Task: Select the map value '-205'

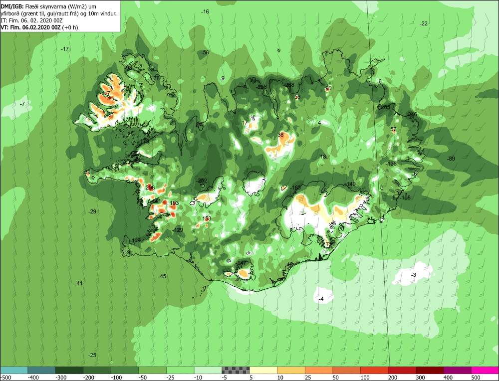Action: (385, 107)
